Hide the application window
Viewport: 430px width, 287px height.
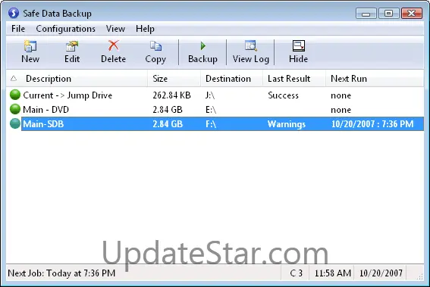pos(298,52)
